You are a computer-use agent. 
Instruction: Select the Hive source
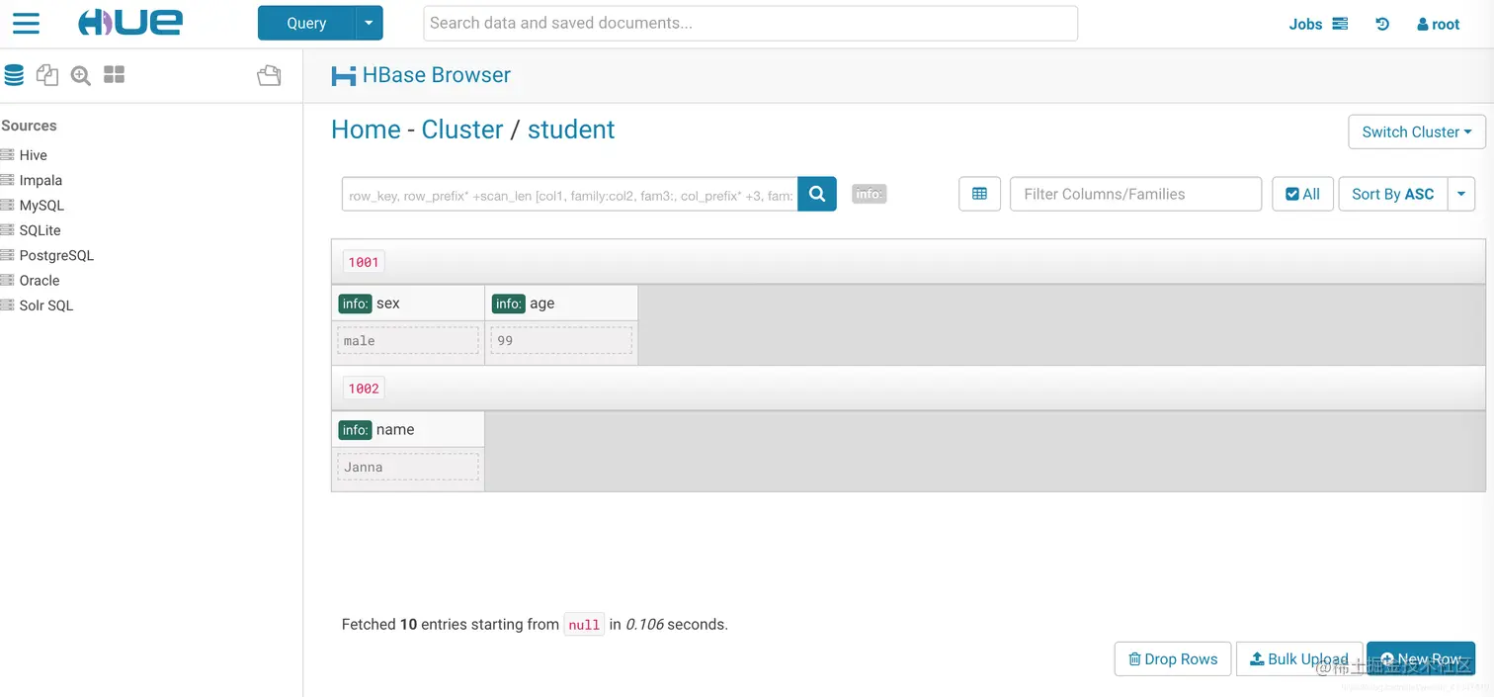click(33, 155)
